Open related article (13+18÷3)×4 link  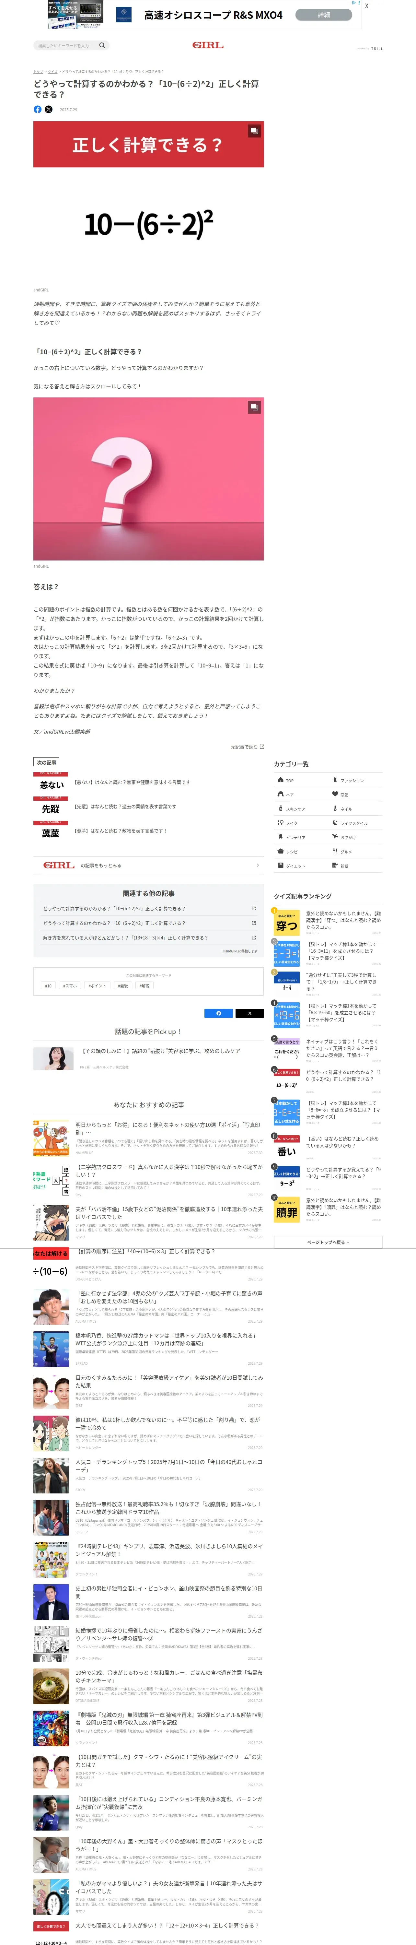149,938
